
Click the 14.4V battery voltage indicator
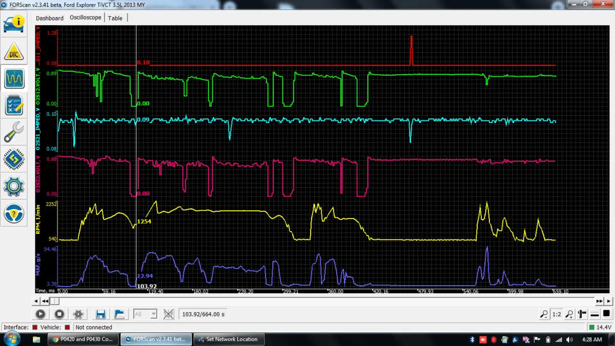click(600, 327)
